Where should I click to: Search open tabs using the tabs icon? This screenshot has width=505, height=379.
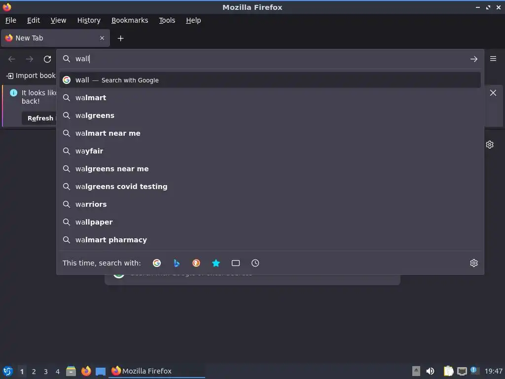click(x=235, y=263)
